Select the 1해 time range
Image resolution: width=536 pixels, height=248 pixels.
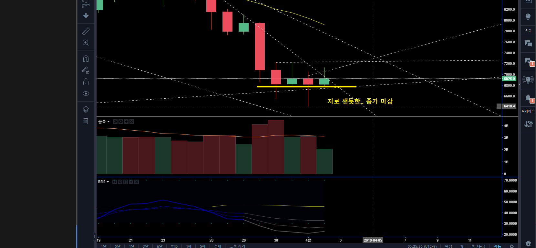189,246
